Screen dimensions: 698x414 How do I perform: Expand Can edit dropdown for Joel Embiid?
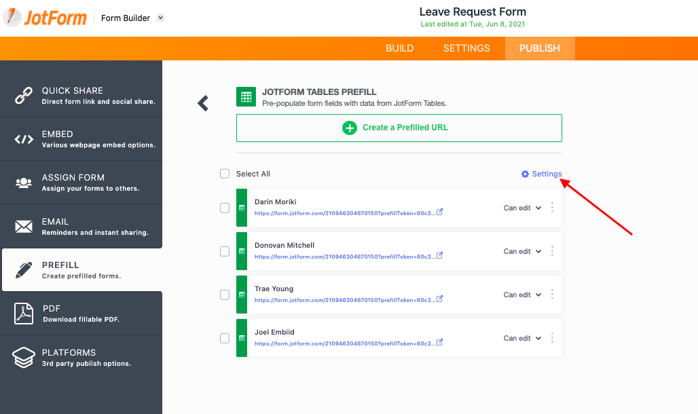(523, 338)
